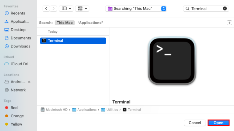Click Applications folder in the path bar
The height and width of the screenshot is (131, 234).
(x=84, y=110)
